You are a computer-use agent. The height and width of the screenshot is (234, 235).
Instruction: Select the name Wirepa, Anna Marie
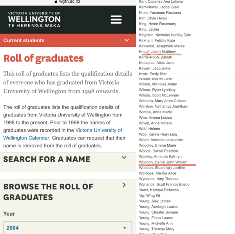[x=155, y=112]
